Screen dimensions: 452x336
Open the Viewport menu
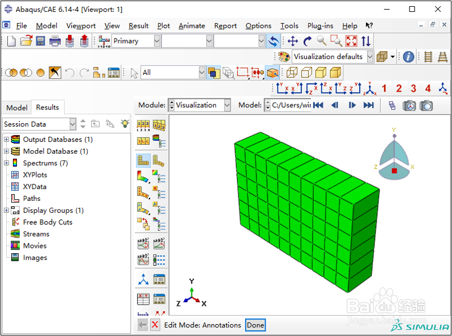tap(80, 26)
